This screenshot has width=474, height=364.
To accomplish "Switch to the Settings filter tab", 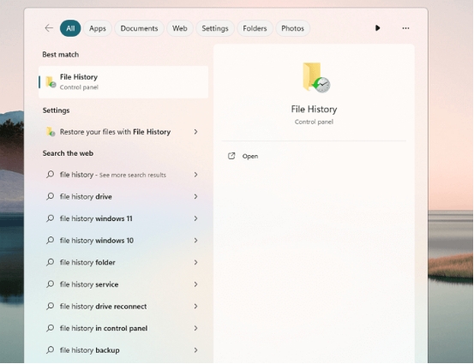I will coord(215,28).
